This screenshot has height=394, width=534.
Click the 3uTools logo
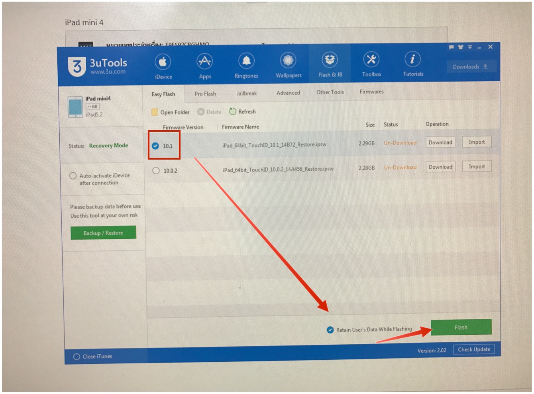(77, 66)
